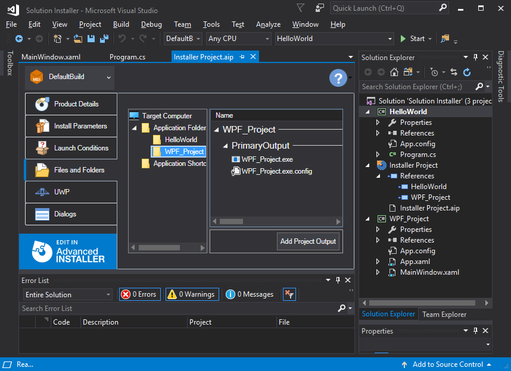Open the DefaultBuild selector dropdown

point(70,77)
